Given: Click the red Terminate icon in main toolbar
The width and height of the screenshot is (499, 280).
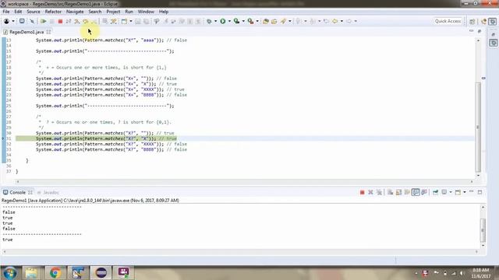Looking at the screenshot, I should coord(60,21).
